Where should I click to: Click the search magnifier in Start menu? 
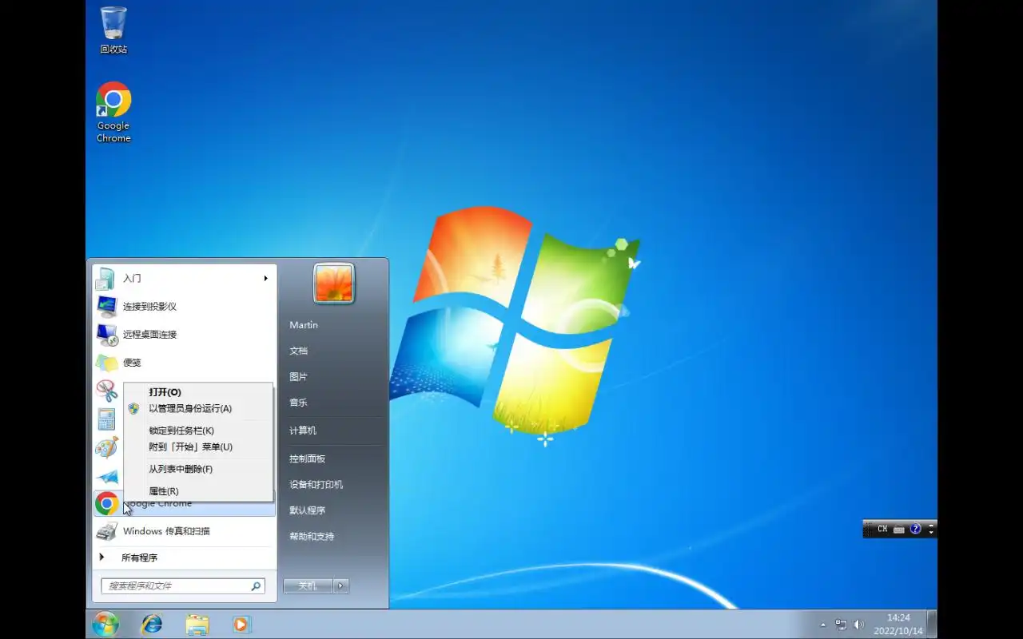click(256, 585)
